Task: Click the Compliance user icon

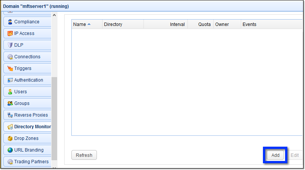Action: [x=10, y=22]
